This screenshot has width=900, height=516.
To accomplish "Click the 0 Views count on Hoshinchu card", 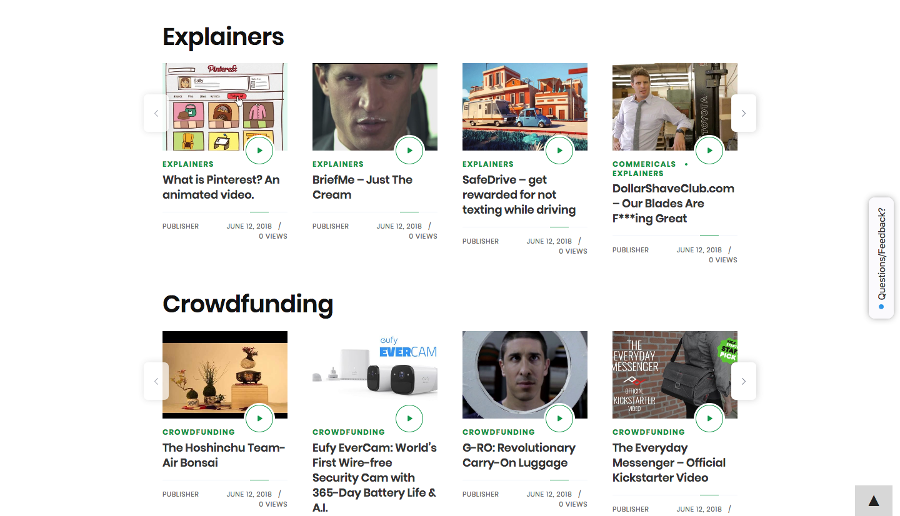I will [x=273, y=504].
